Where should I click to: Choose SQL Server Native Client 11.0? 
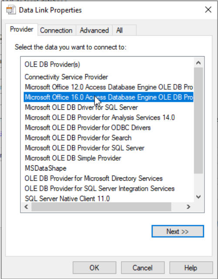[67, 198]
